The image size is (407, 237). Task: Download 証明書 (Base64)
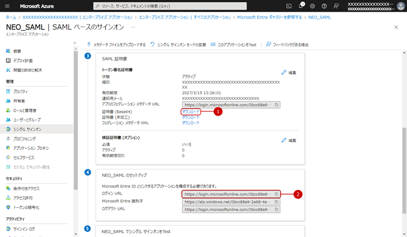[191, 112]
